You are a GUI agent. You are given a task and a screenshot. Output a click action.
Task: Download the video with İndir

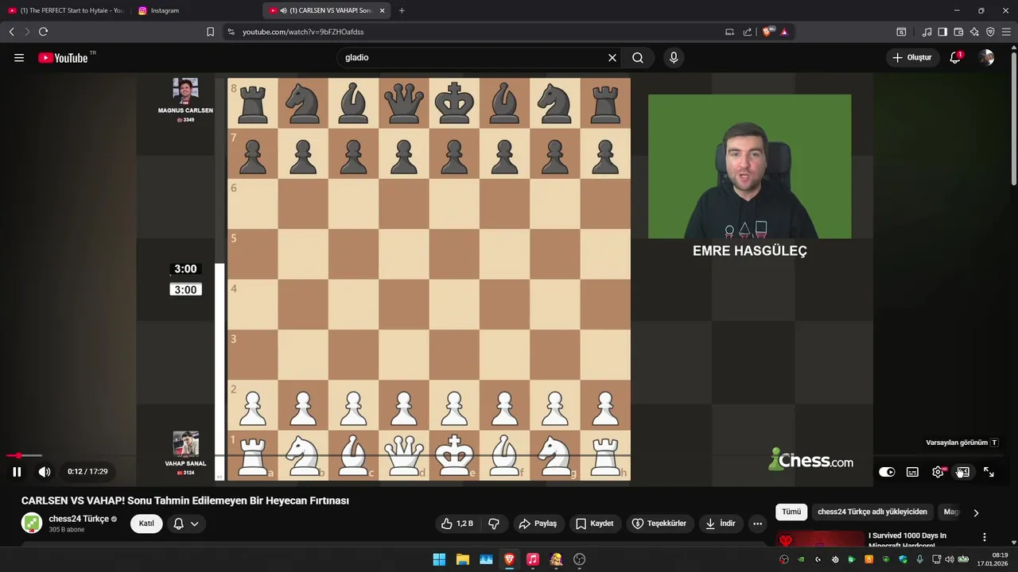point(721,524)
